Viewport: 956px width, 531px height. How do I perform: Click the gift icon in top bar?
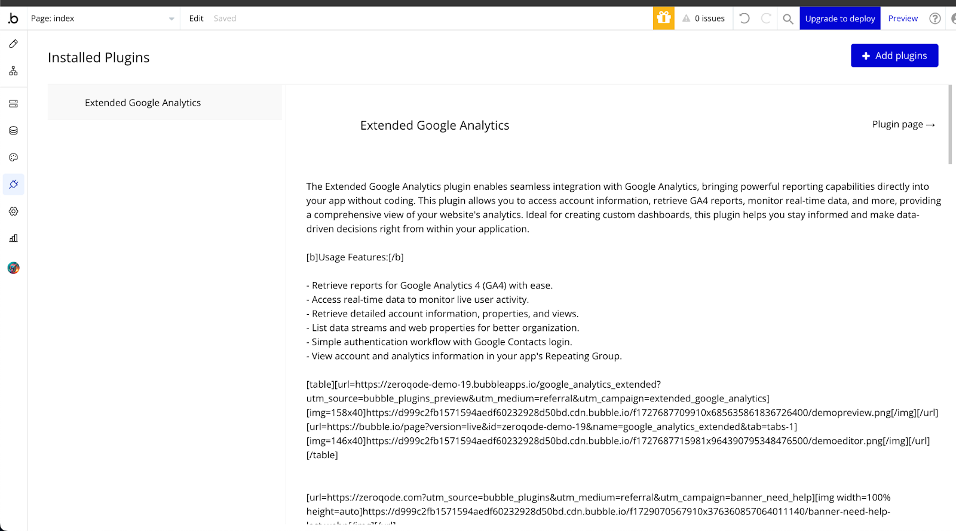coord(663,19)
